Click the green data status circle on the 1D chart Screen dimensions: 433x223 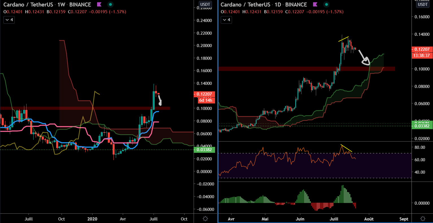326,5
